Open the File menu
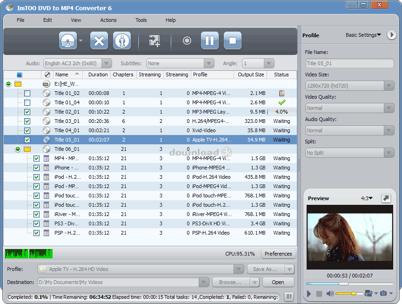Screen dimensions: 402x304 [x=20, y=20]
